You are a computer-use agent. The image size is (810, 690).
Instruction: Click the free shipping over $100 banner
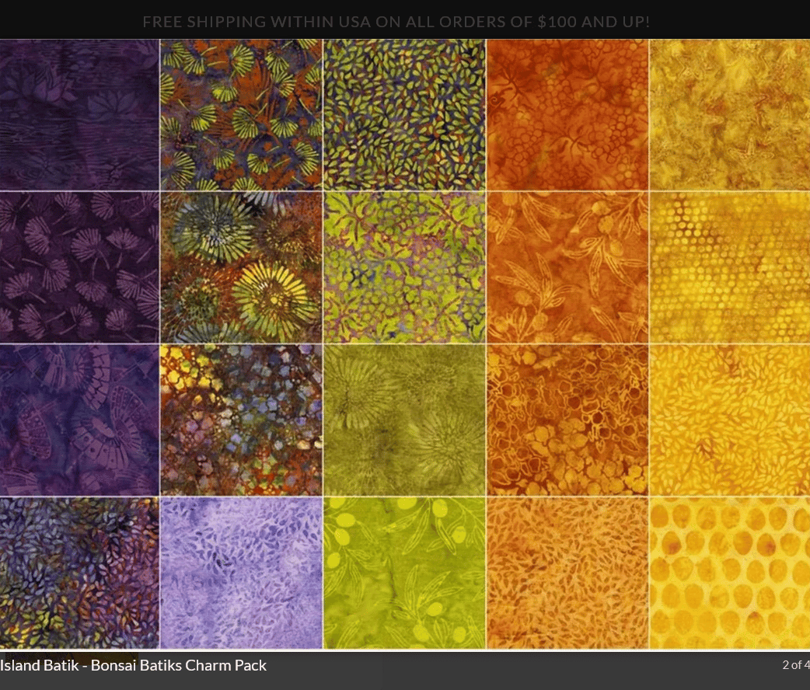396,22
